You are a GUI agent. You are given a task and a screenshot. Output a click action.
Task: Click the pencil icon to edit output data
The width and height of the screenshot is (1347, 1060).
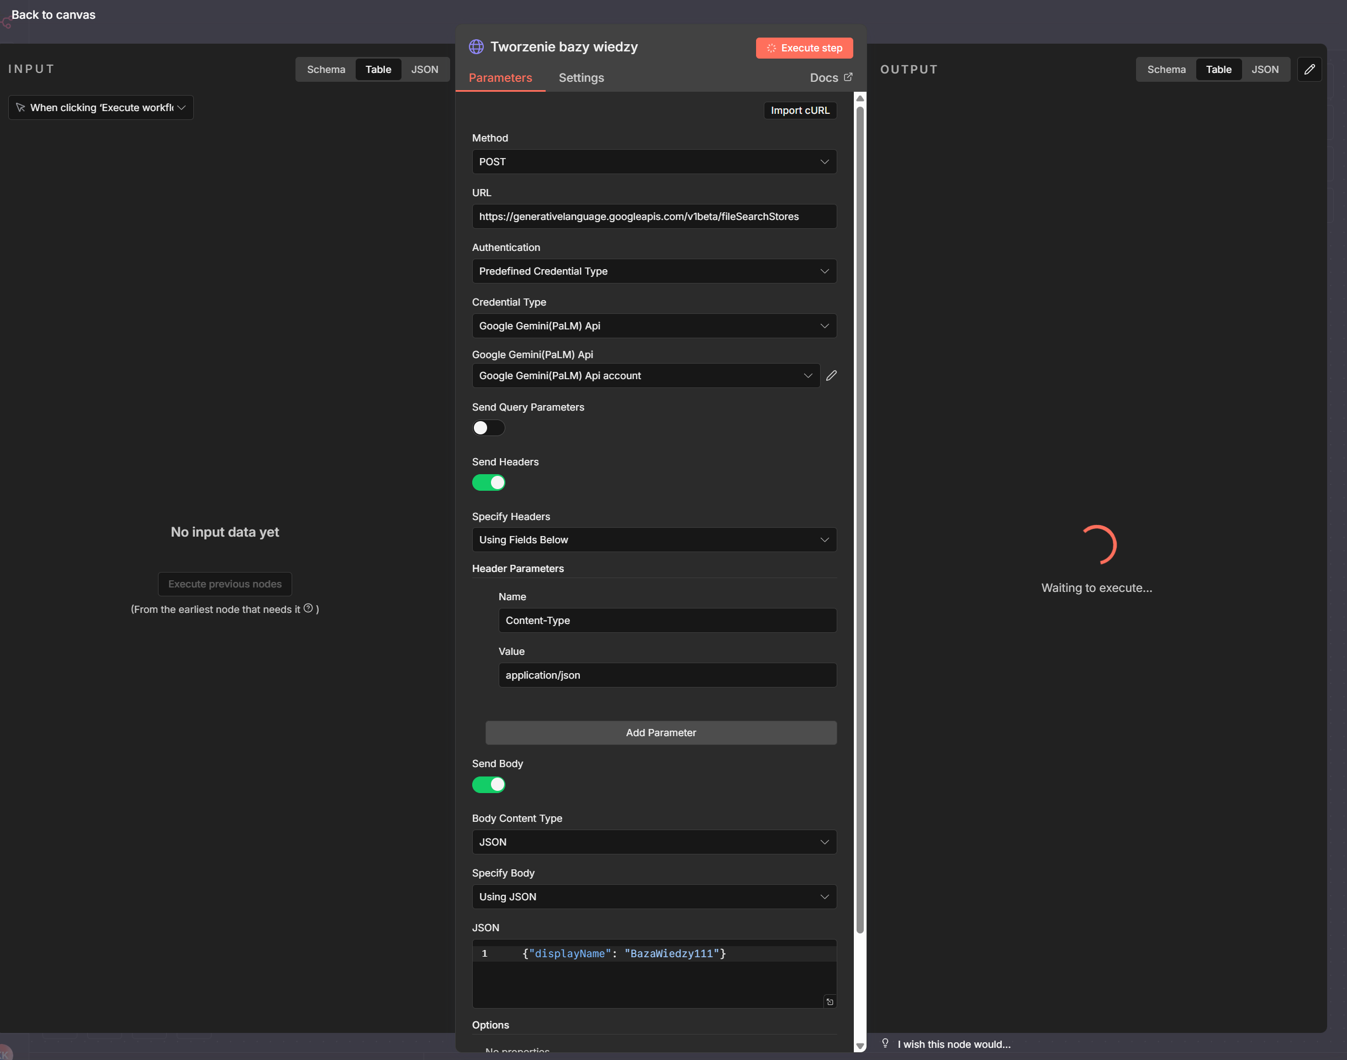click(1309, 70)
